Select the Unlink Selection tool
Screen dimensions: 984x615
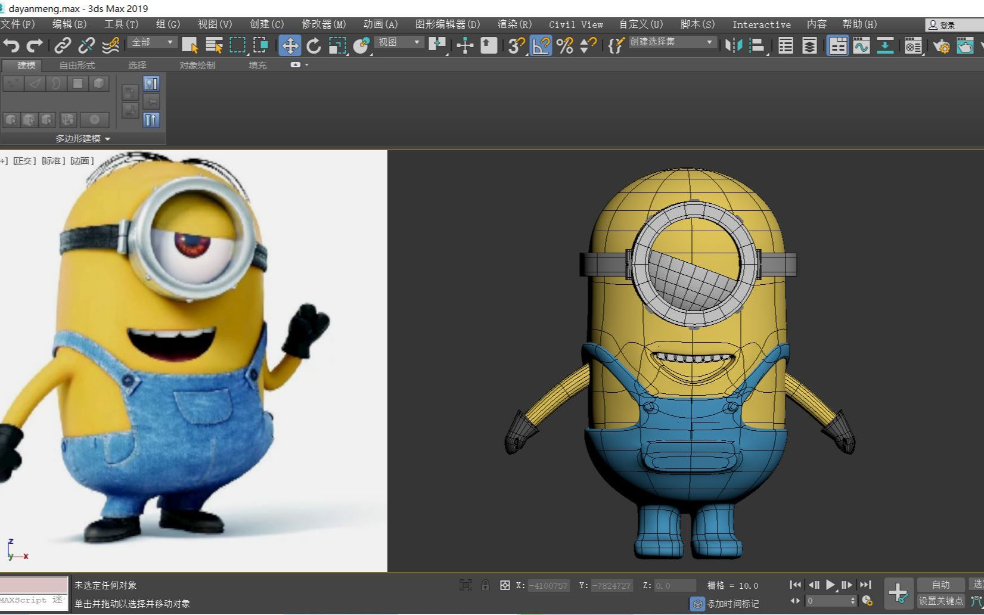pos(86,45)
